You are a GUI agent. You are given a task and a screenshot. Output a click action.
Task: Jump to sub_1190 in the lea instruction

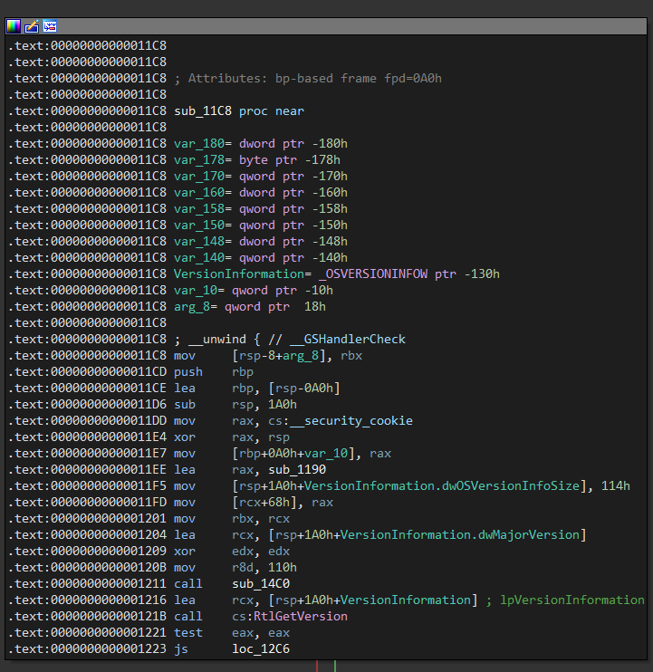pyautogui.click(x=297, y=469)
